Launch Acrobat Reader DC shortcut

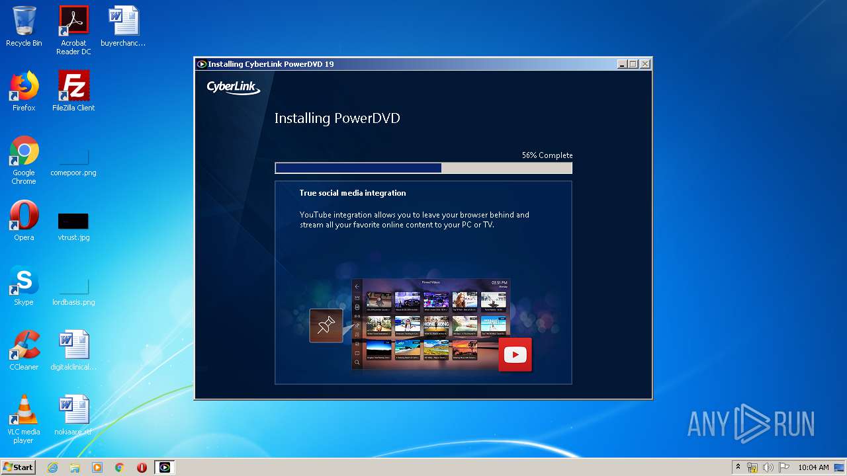click(x=73, y=30)
